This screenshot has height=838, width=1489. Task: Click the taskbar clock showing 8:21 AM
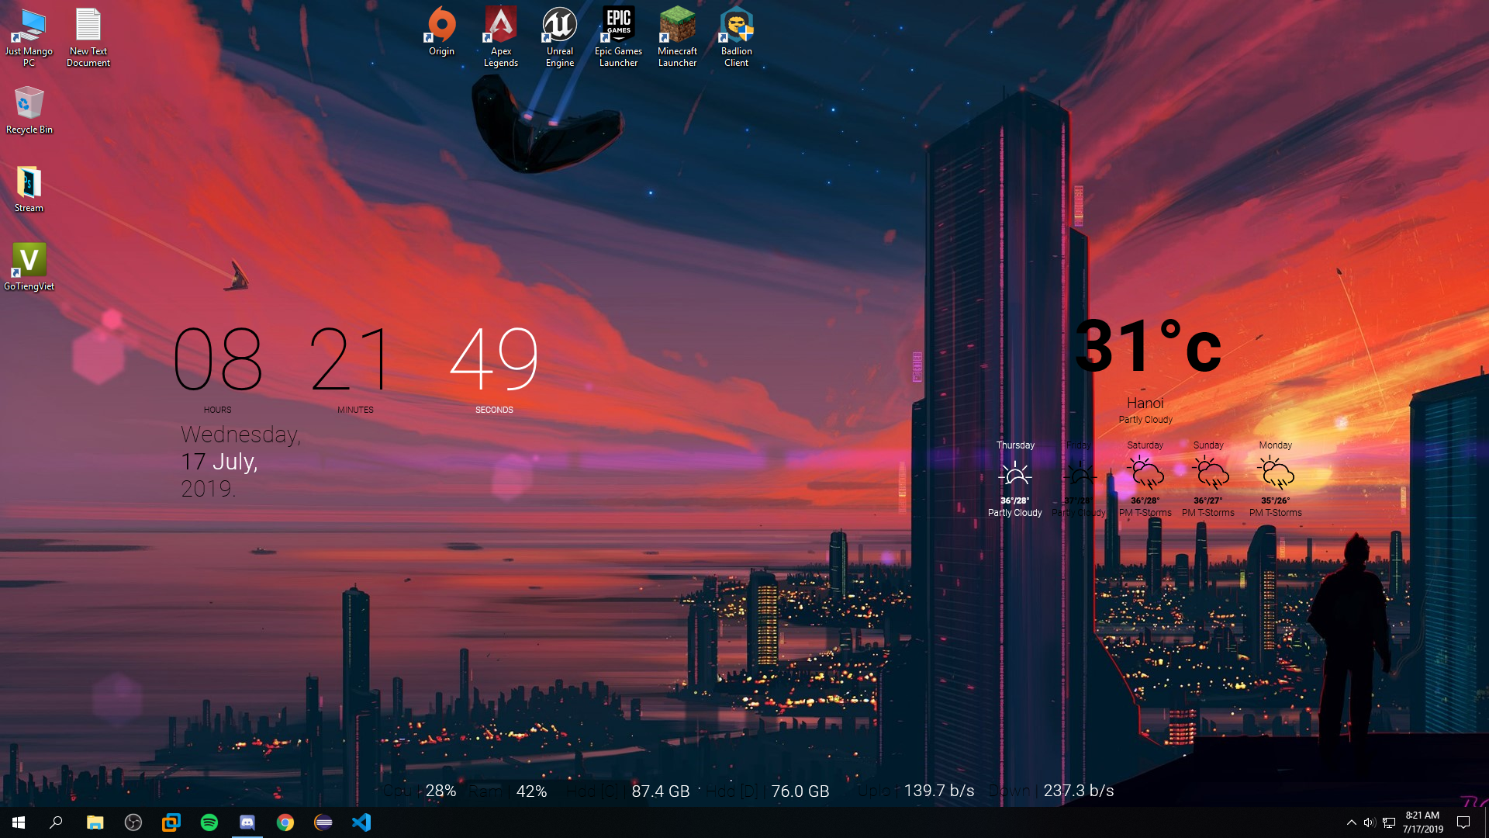pyautogui.click(x=1422, y=822)
